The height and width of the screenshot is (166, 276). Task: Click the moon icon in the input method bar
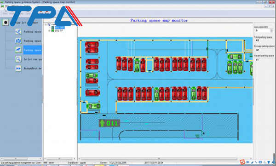(252, 162)
